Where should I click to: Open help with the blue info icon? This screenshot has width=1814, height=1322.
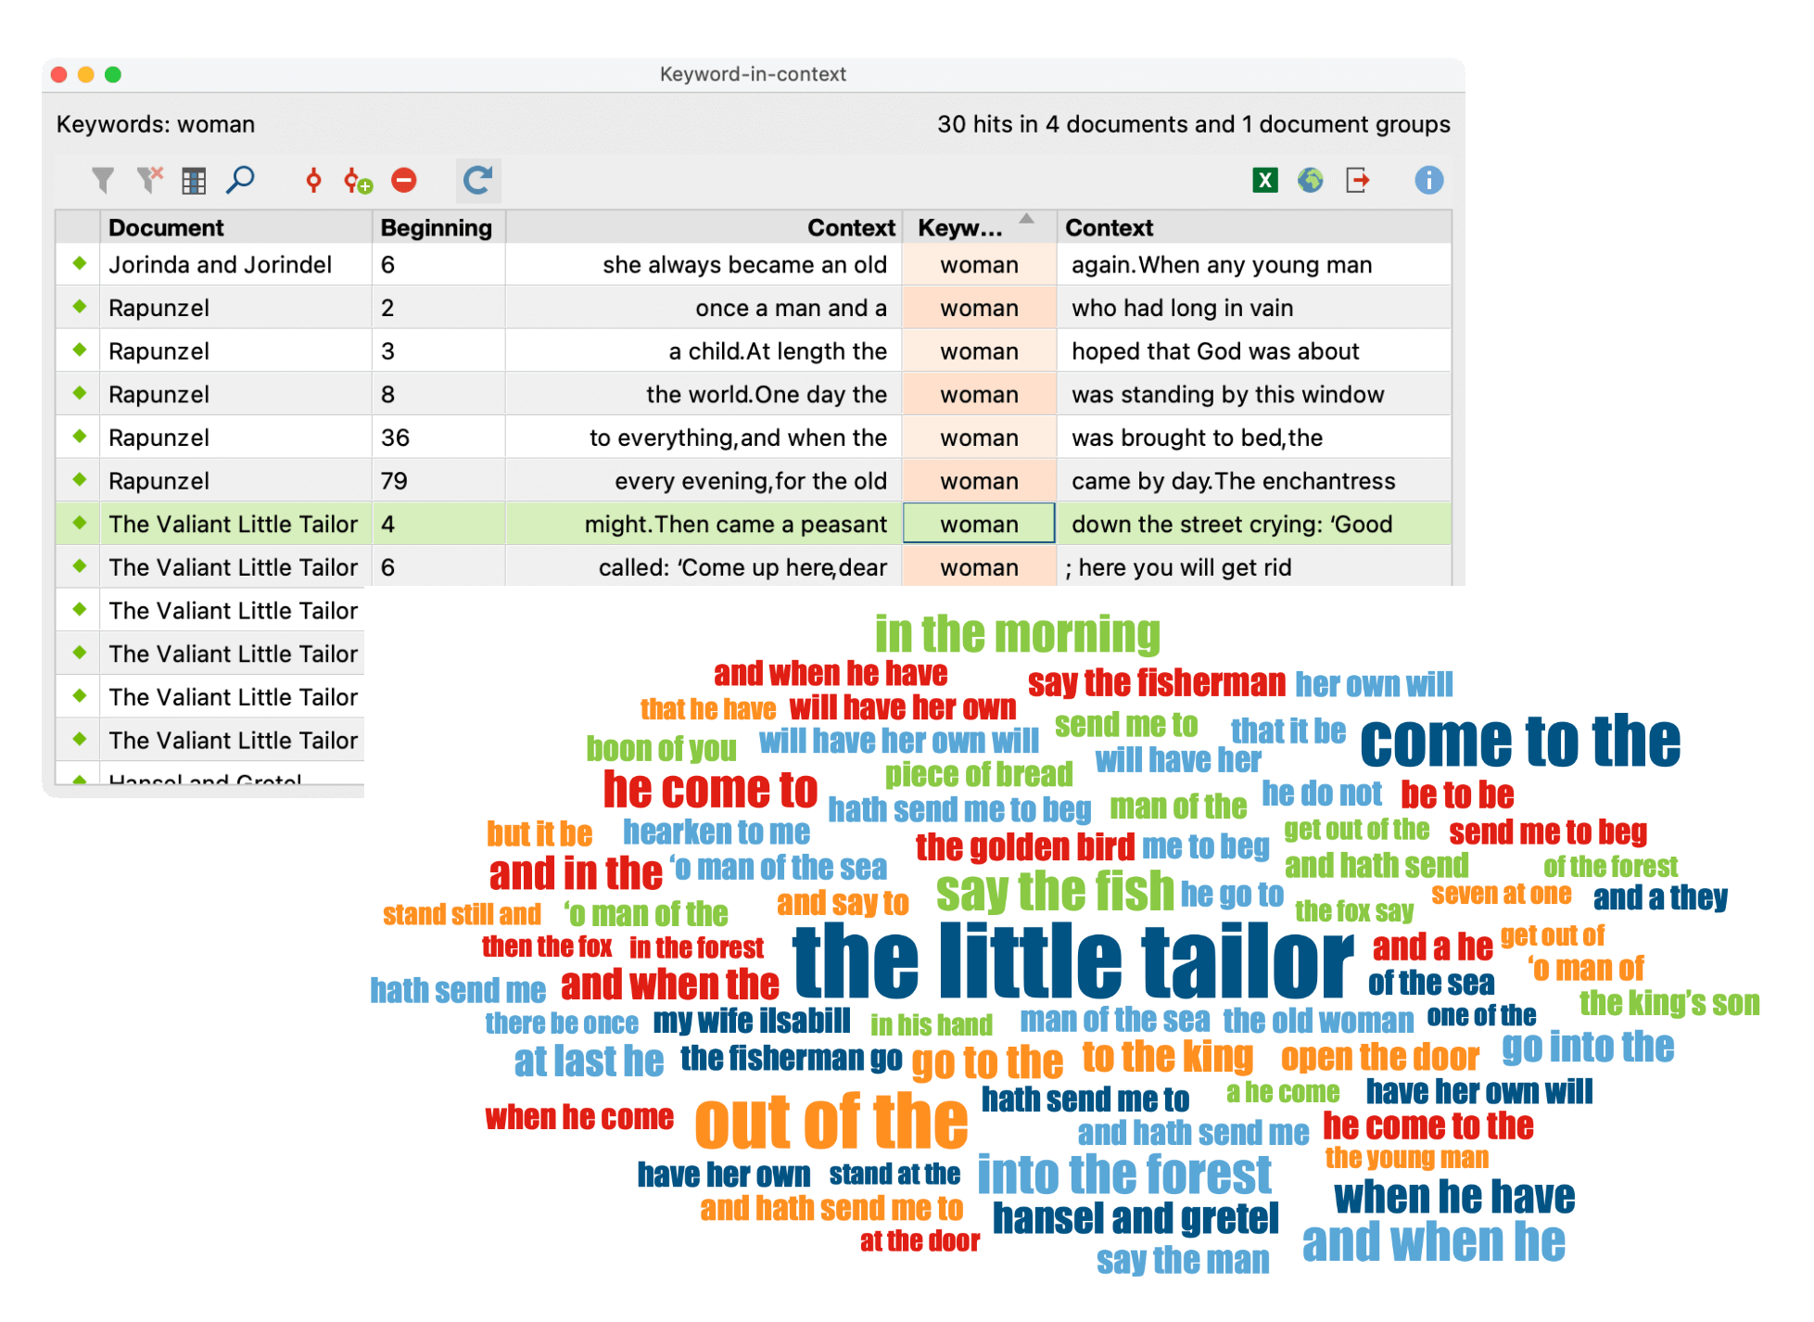1428,180
